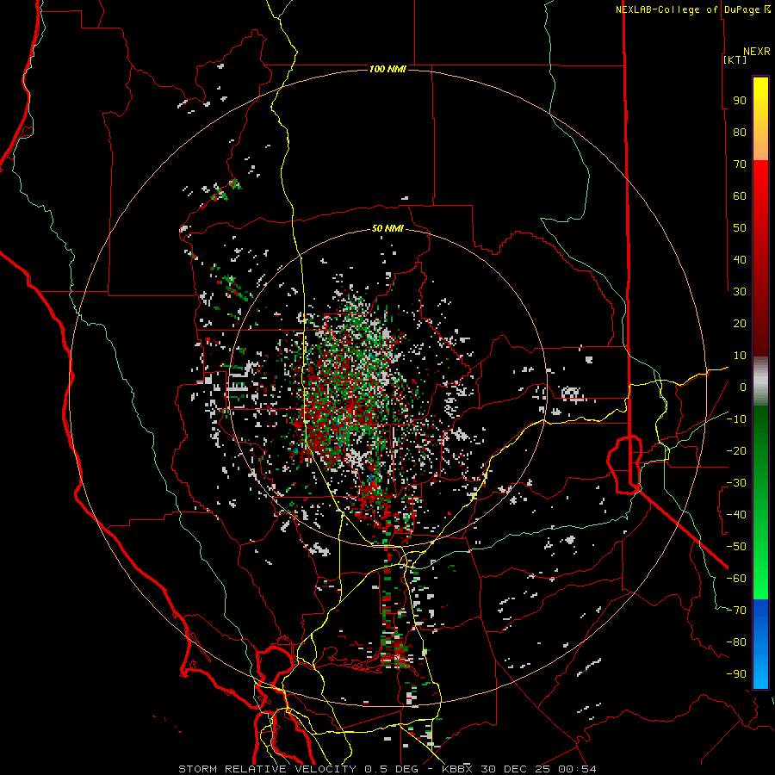Click the -20 knot scale label

(x=736, y=450)
